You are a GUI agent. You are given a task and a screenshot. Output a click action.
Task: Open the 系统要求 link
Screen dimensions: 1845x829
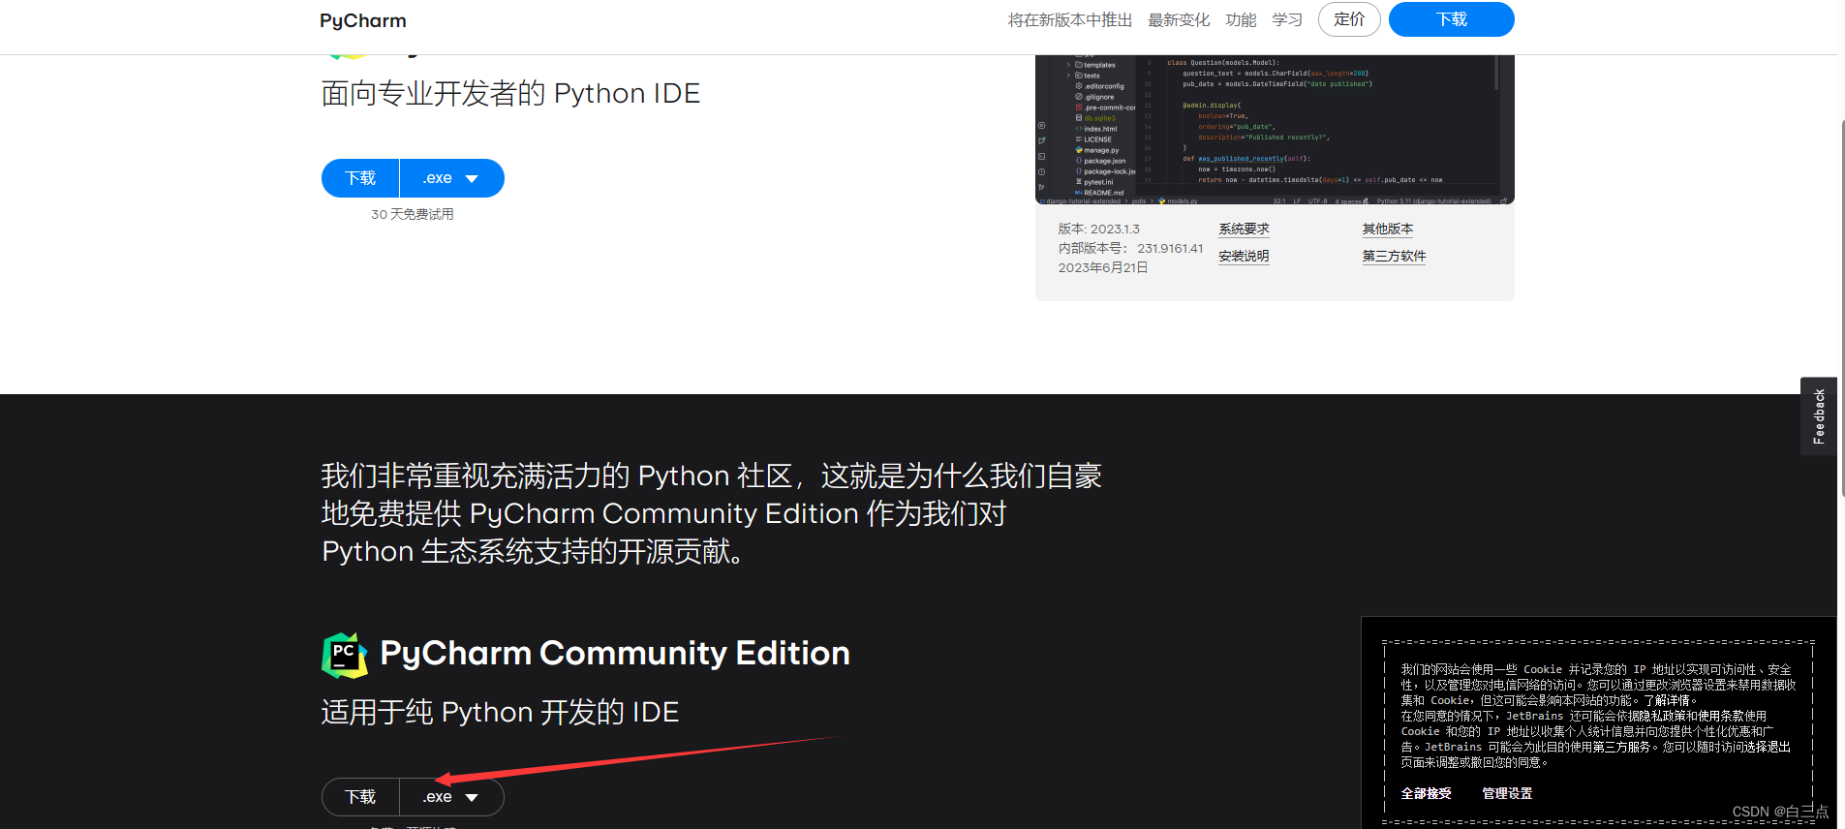[1244, 230]
